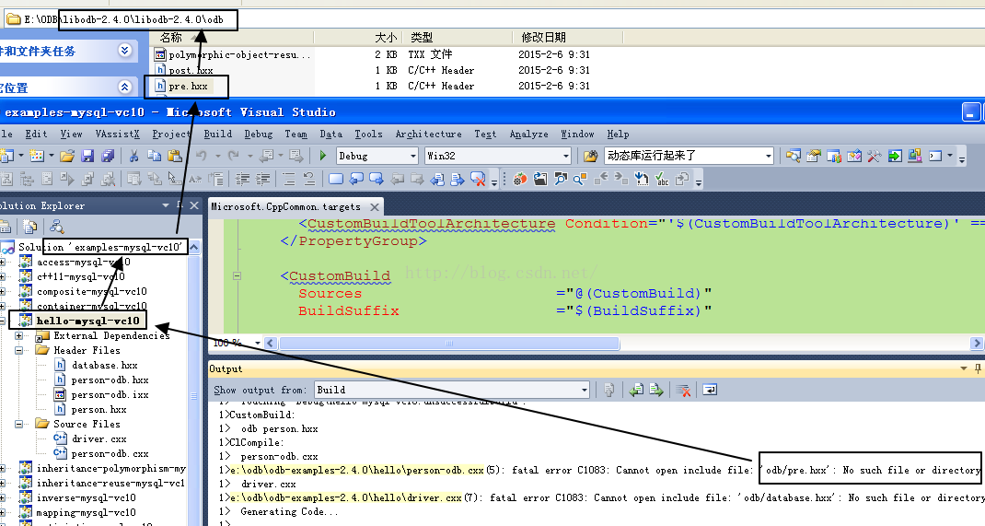
Task: Collapse the CustomBuild XML outline block
Action: tap(237, 275)
